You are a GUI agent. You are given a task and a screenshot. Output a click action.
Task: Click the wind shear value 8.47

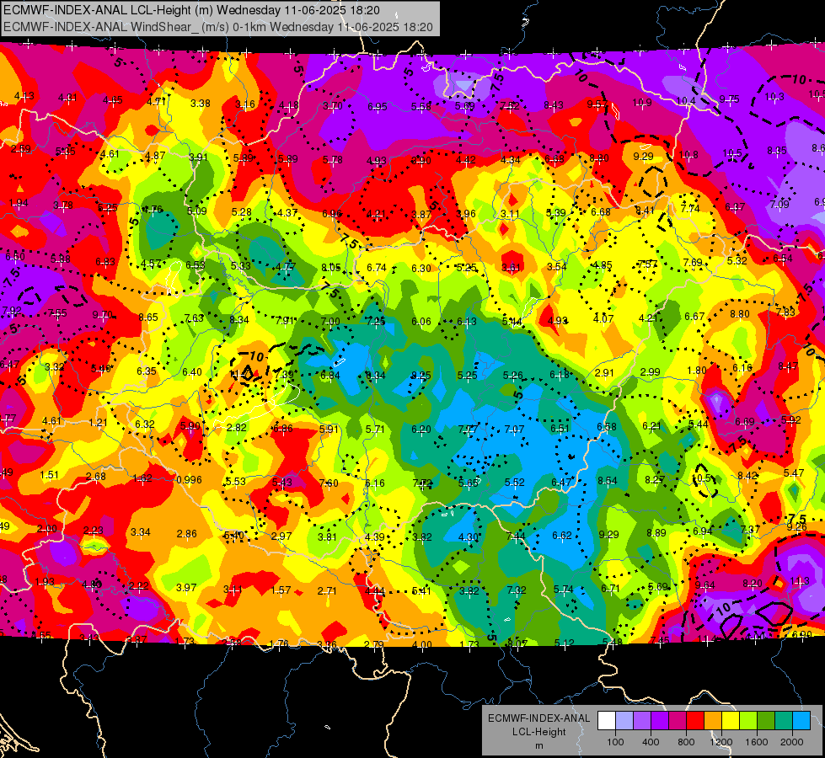coord(788,366)
